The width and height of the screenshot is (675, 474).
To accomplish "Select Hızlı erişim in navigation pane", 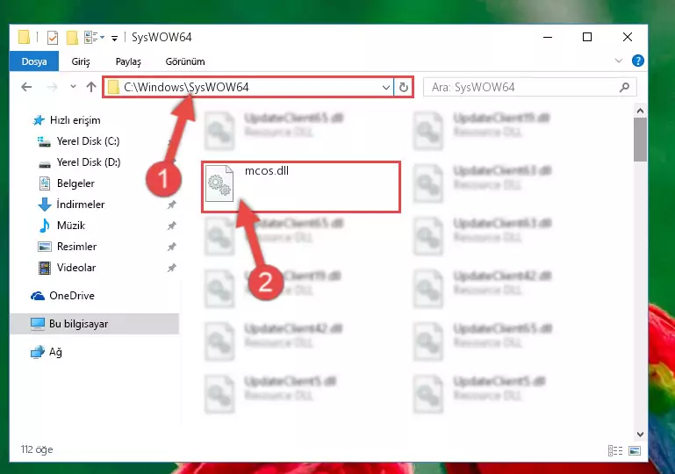I will pos(67,120).
